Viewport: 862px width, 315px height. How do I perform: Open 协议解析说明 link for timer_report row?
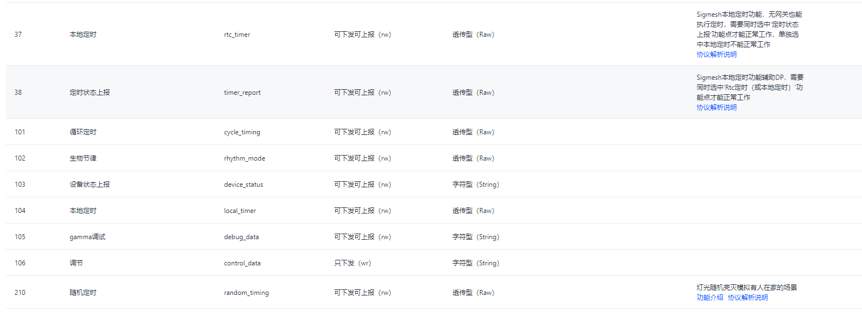coord(716,108)
